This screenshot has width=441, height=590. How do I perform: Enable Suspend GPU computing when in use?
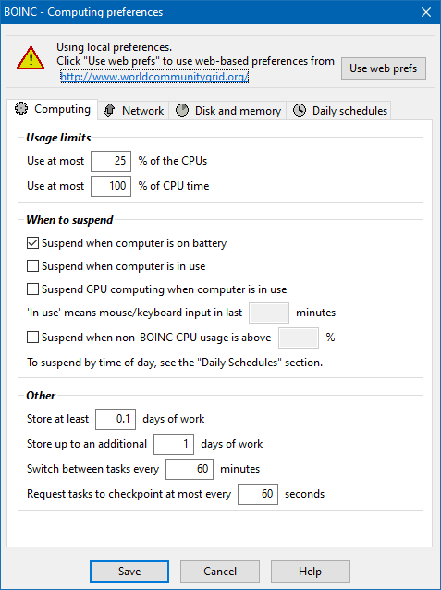click(32, 289)
